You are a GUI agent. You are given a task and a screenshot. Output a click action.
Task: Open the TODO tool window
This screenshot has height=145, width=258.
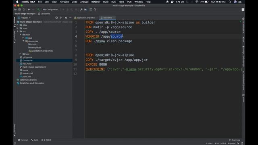pos(46,140)
